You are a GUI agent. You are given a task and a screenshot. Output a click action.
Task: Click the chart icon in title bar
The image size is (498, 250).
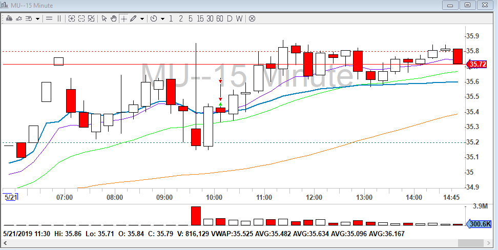tap(5, 5)
